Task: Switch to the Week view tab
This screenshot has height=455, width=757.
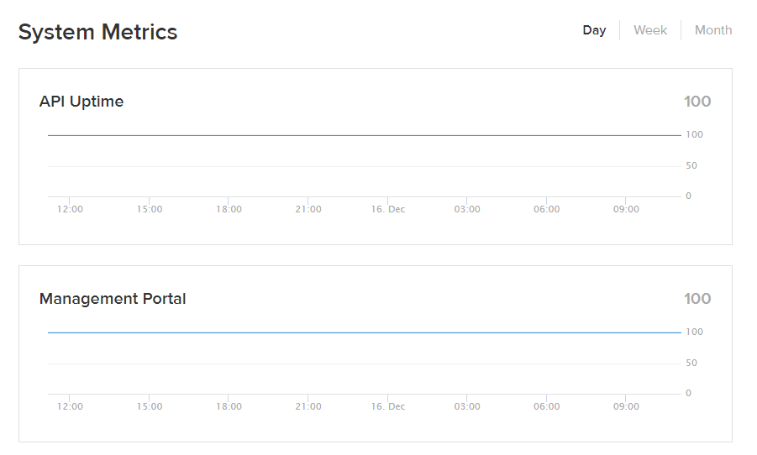Action: pyautogui.click(x=650, y=30)
